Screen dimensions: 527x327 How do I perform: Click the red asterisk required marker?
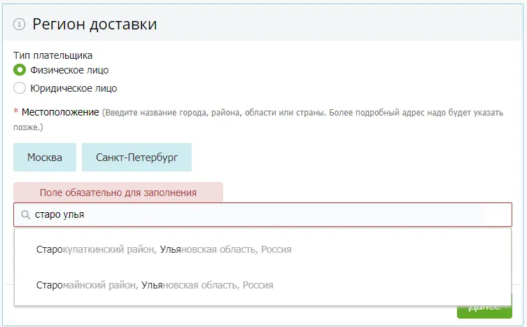pyautogui.click(x=16, y=112)
